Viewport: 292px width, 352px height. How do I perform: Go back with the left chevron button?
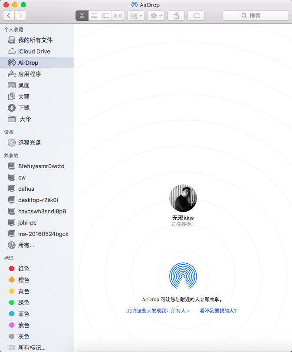[x=9, y=16]
